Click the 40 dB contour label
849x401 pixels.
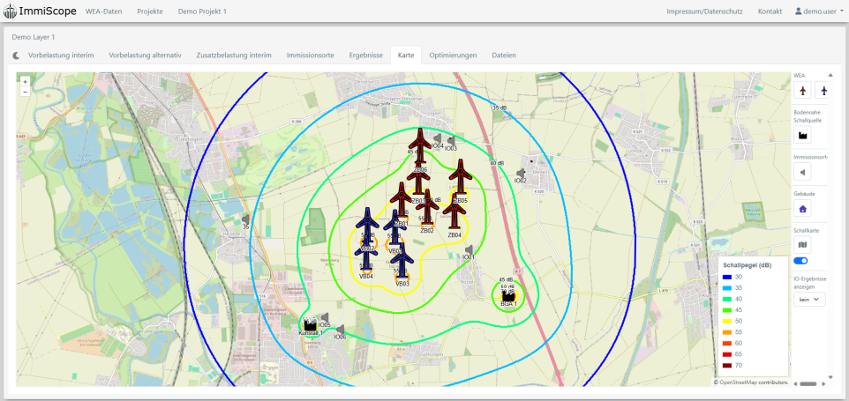pos(497,163)
